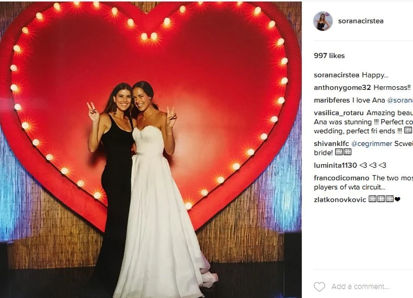View the 997 likes list

click(x=329, y=55)
